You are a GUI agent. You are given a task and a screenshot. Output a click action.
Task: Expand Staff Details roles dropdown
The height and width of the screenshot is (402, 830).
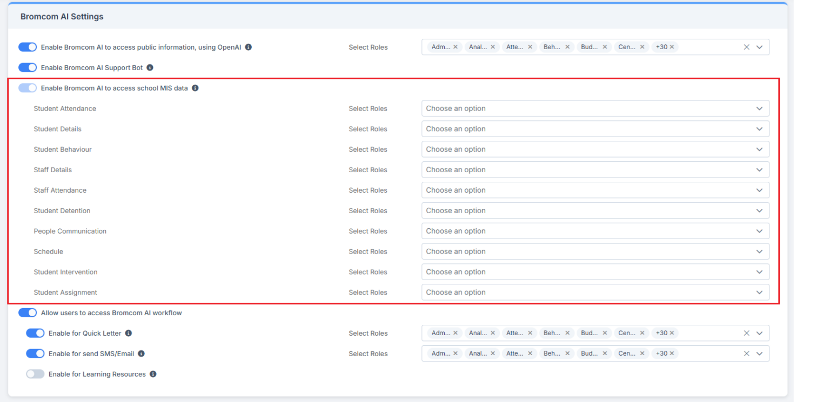(x=594, y=170)
